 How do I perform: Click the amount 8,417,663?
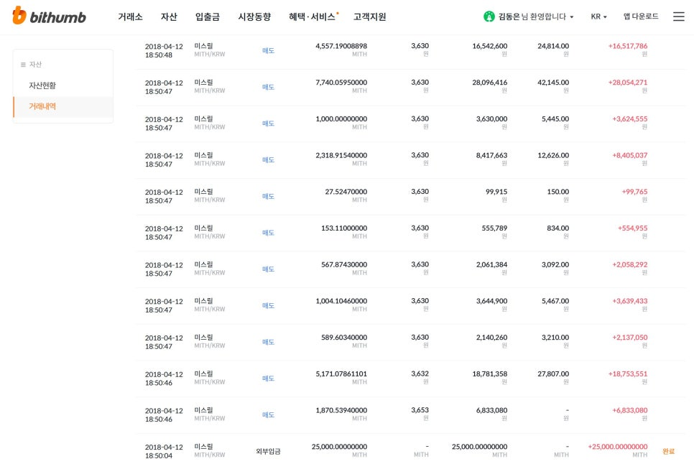491,155
